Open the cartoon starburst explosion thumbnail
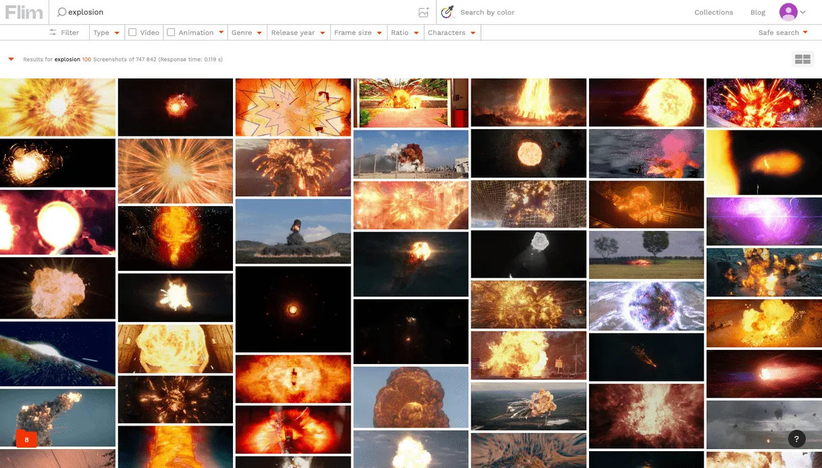This screenshot has height=468, width=822. (x=293, y=107)
